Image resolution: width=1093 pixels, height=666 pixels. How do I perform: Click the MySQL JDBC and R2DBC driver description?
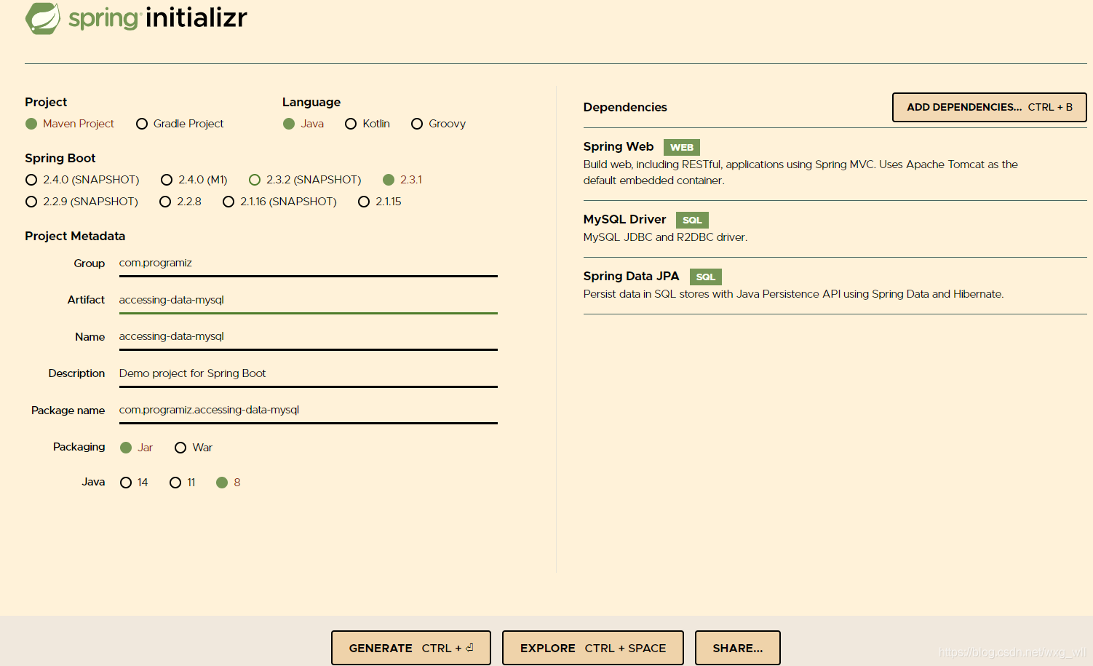[x=665, y=237]
